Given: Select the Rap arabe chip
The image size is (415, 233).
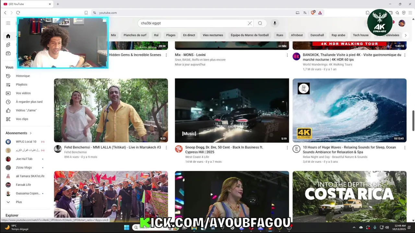Looking at the screenshot, I should tap(338, 35).
